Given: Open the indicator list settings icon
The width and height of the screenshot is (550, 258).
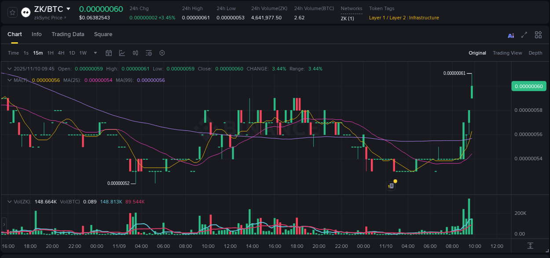Looking at the screenshot, I should click(x=148, y=53).
